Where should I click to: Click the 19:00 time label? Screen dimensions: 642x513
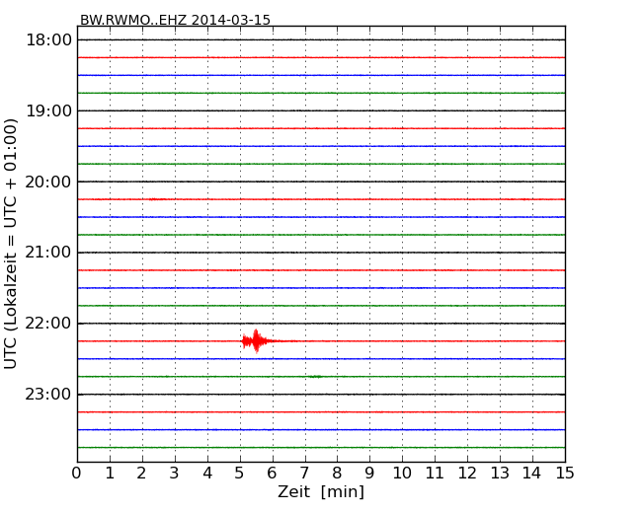pos(48,110)
